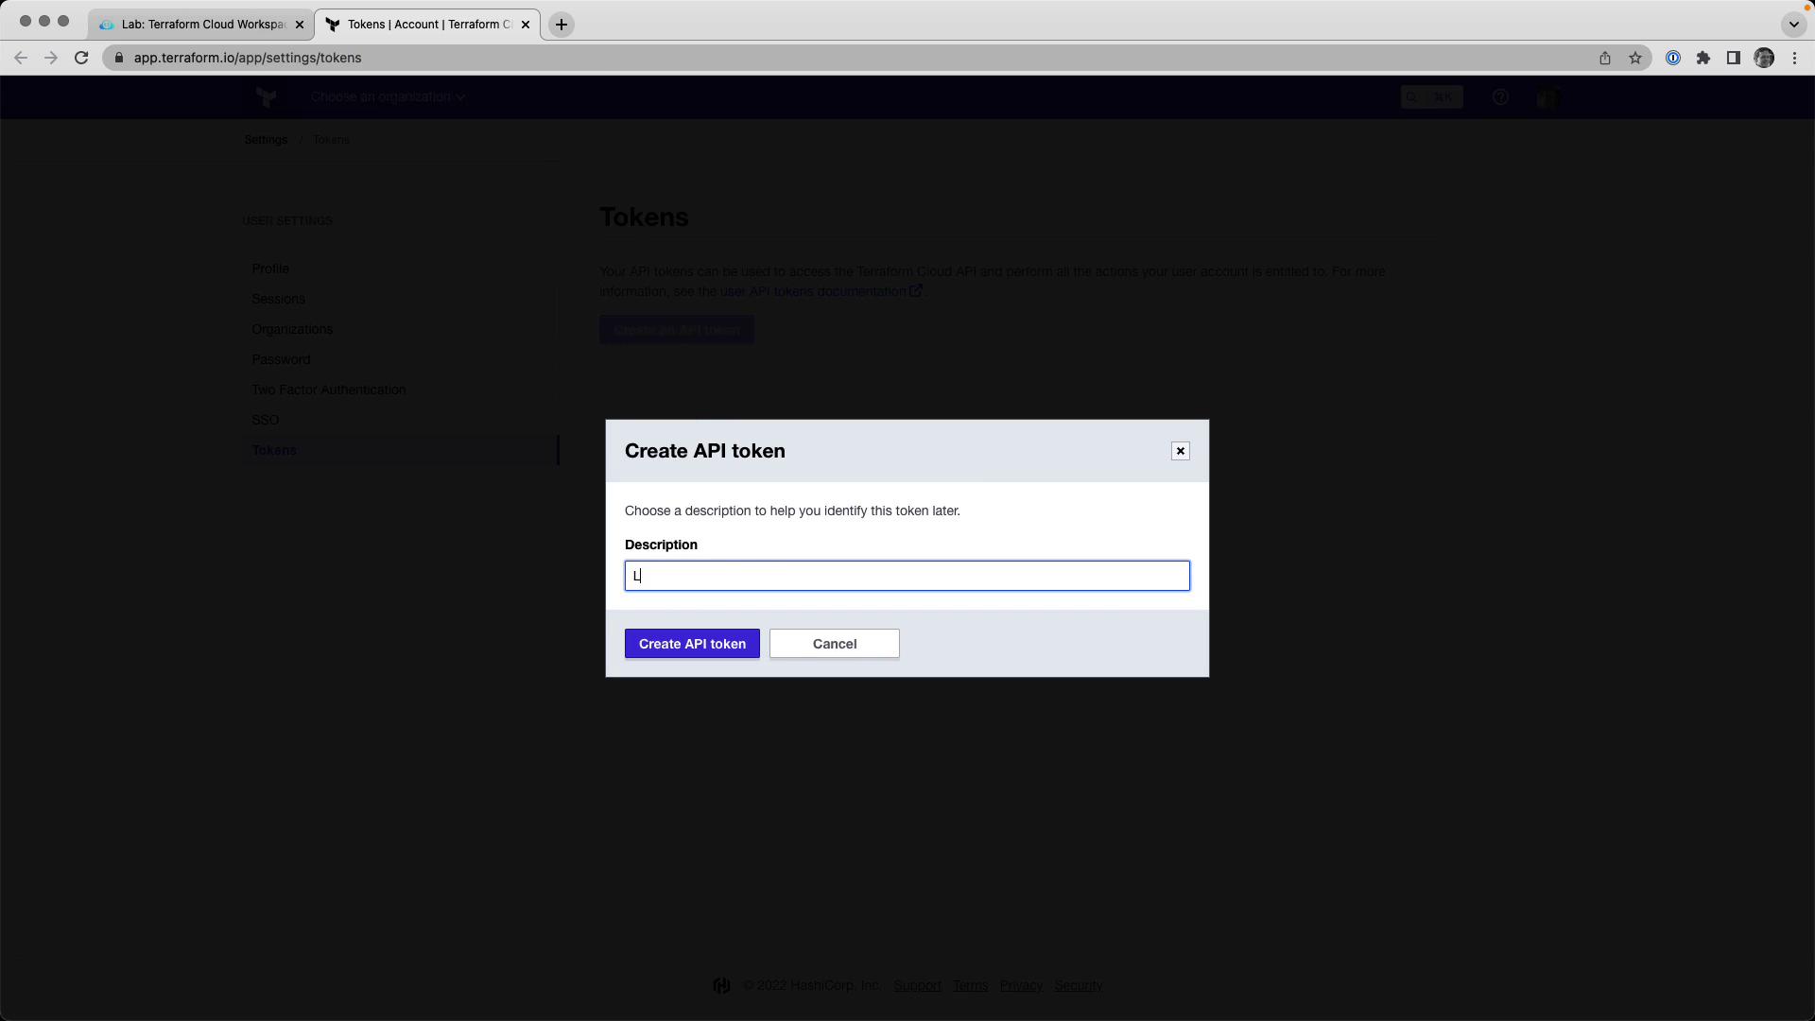Open the browser side panel icon
Viewport: 1815px width, 1021px height.
coord(1733,58)
